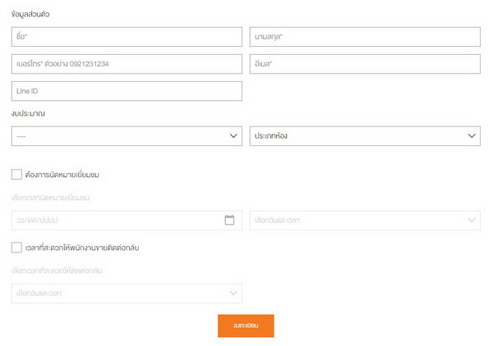Image resolution: width=493 pixels, height=346 pixels.
Task: Click the chevron arrow on ประเภทห้อง dropdown
Action: [x=472, y=136]
